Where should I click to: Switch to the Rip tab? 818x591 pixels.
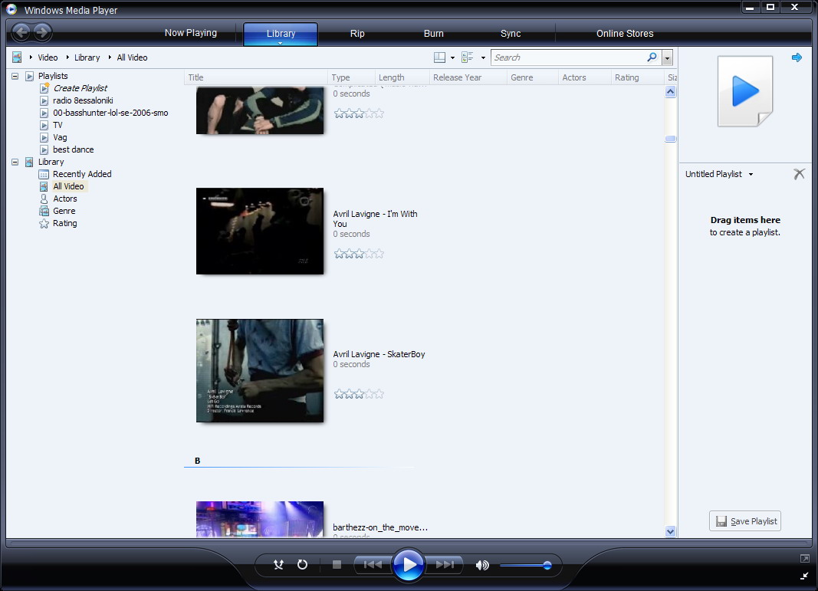(x=356, y=34)
